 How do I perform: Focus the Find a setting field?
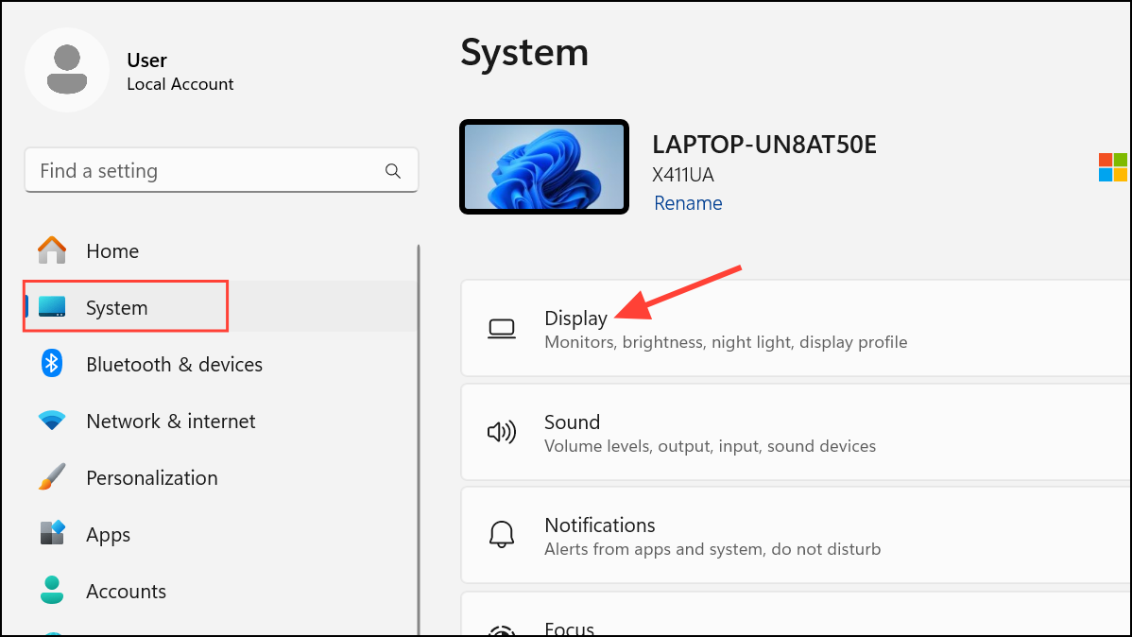pos(208,171)
